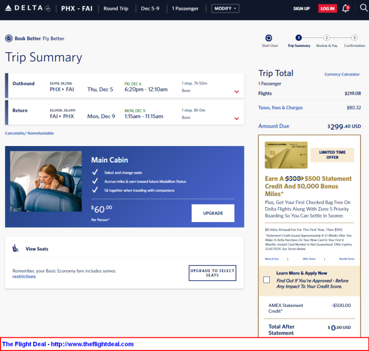
Task: Open the Rates & Fees link
Action: 272,259
